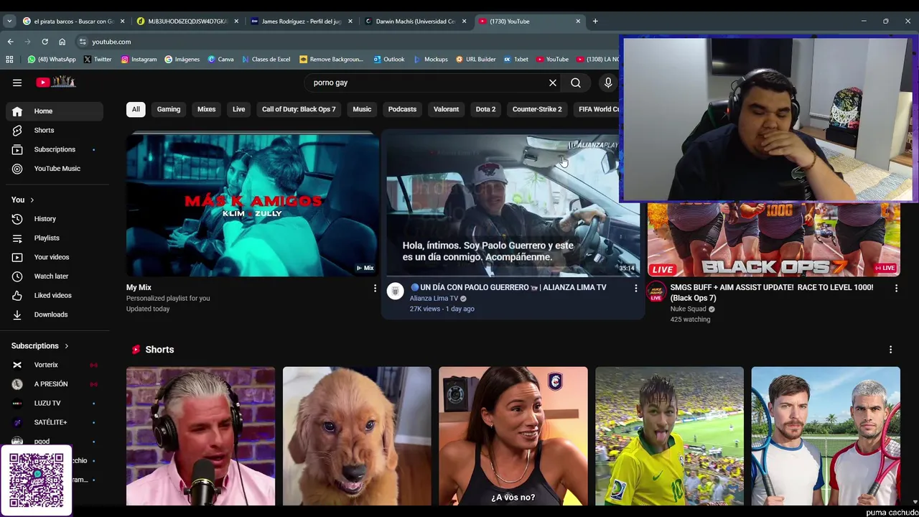Viewport: 919px width, 517px height.
Task: Select the Live filter chip
Action: [239, 109]
